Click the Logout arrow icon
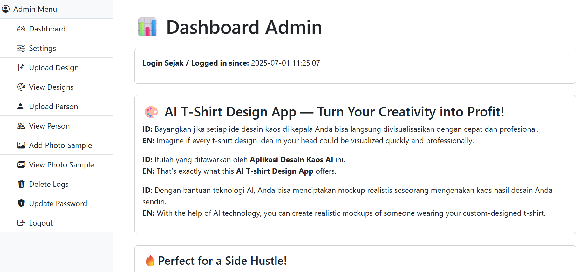 pos(21,223)
